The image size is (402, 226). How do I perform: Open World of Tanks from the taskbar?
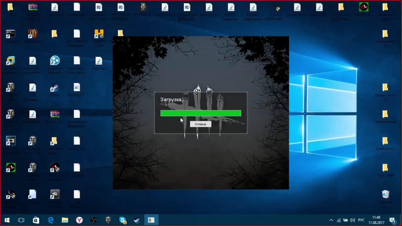coord(108,220)
